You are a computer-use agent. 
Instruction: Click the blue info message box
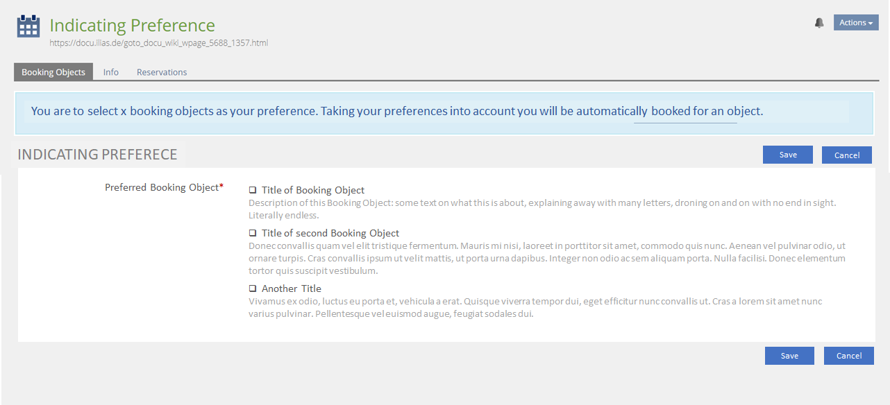444,112
